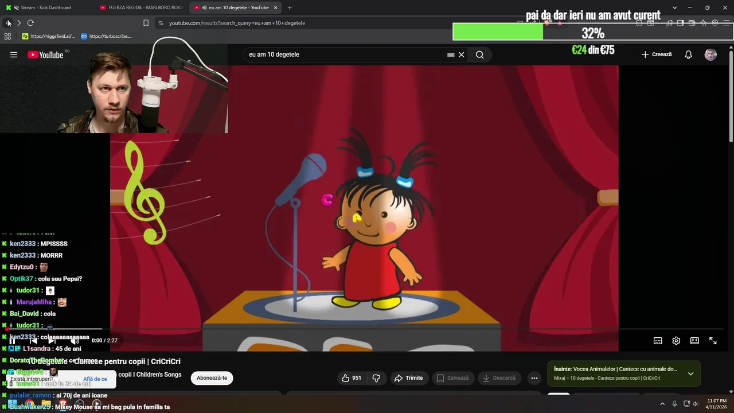Switch to the FUERZA REGIDA MARLBORO ROJO tab

point(141,7)
